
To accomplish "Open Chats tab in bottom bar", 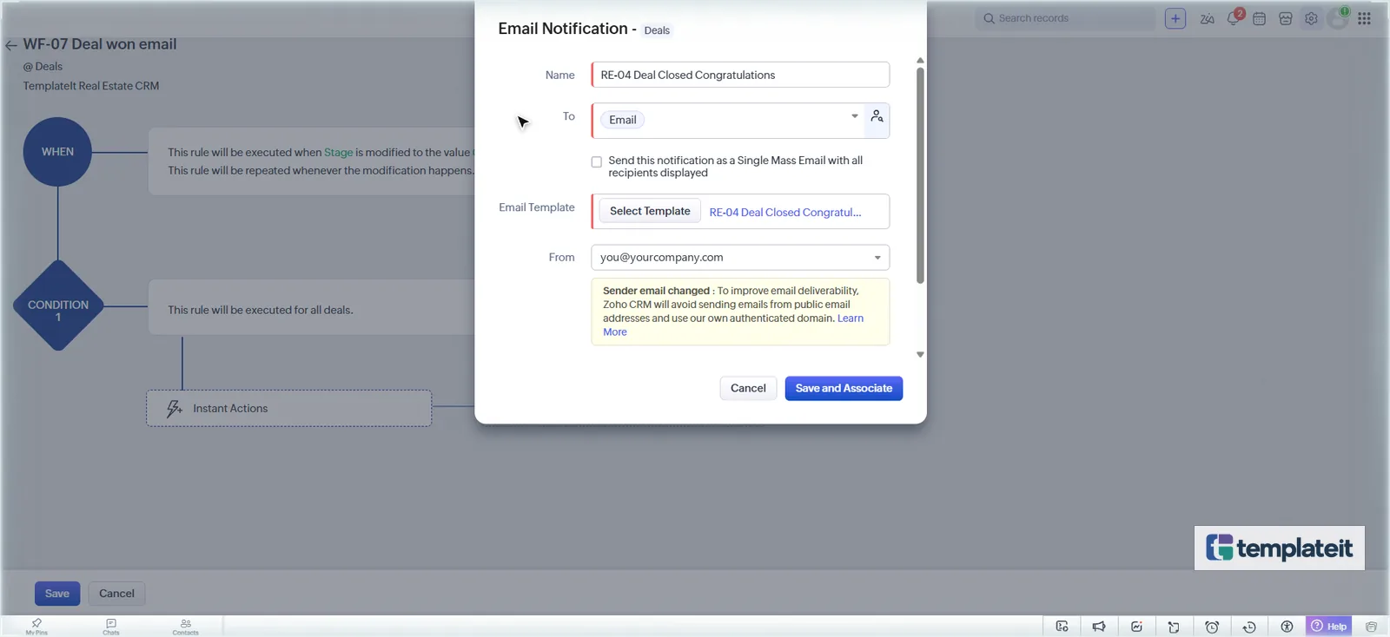I will pos(111,627).
